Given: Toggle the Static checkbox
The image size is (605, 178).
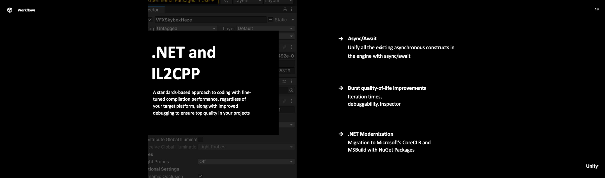Looking at the screenshot, I should 270,20.
